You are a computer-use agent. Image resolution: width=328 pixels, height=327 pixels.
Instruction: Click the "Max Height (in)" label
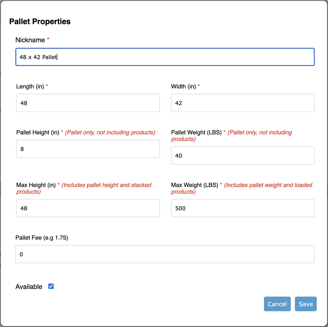pos(36,185)
